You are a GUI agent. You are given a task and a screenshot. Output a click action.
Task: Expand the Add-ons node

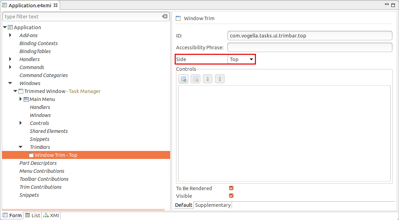pyautogui.click(x=10, y=35)
